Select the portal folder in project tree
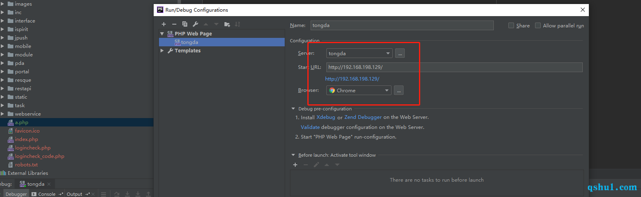 click(22, 72)
